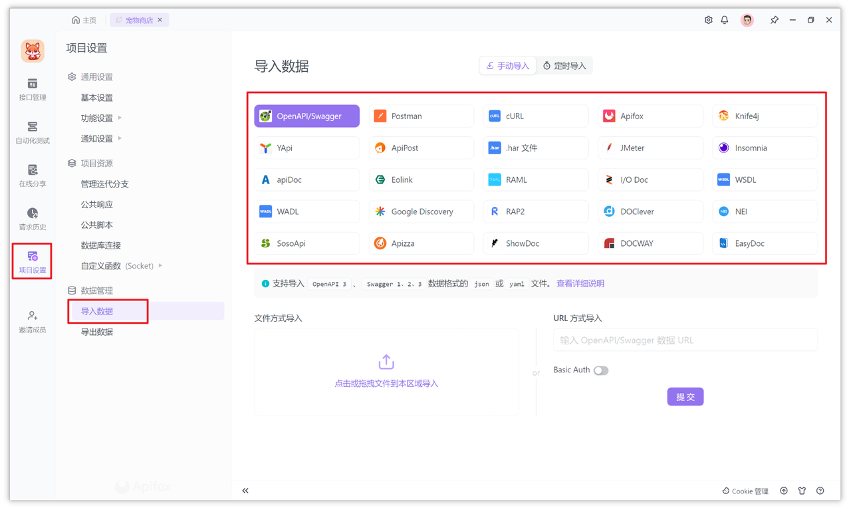Open 请求历史 from sidebar
The height and width of the screenshot is (508, 851).
point(32,219)
